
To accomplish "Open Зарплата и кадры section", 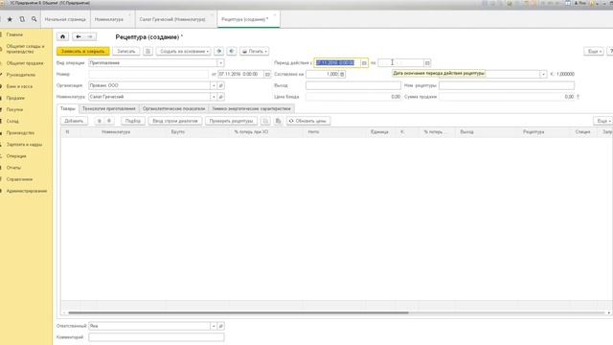I will click(24, 145).
